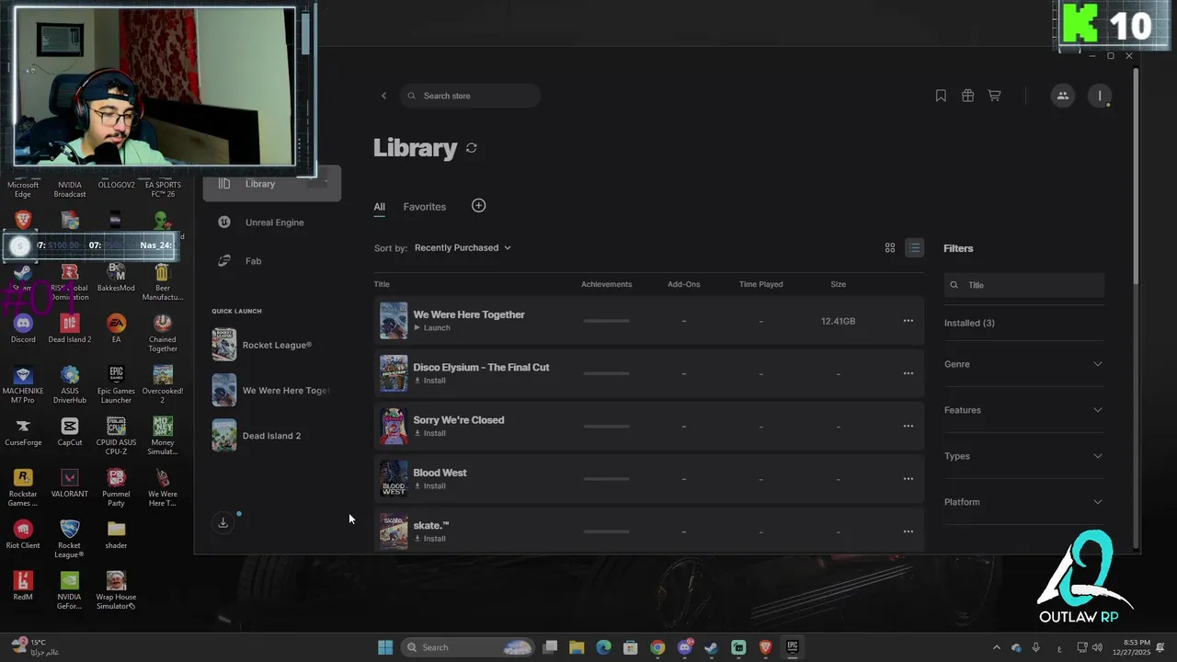Open the friends list icon
This screenshot has height=662, width=1177.
1063,96
